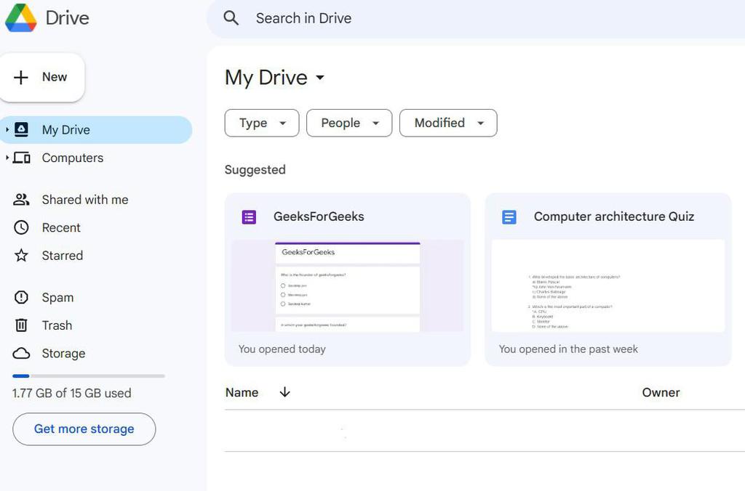Open the People filter dropdown
The height and width of the screenshot is (491, 745).
(x=349, y=123)
